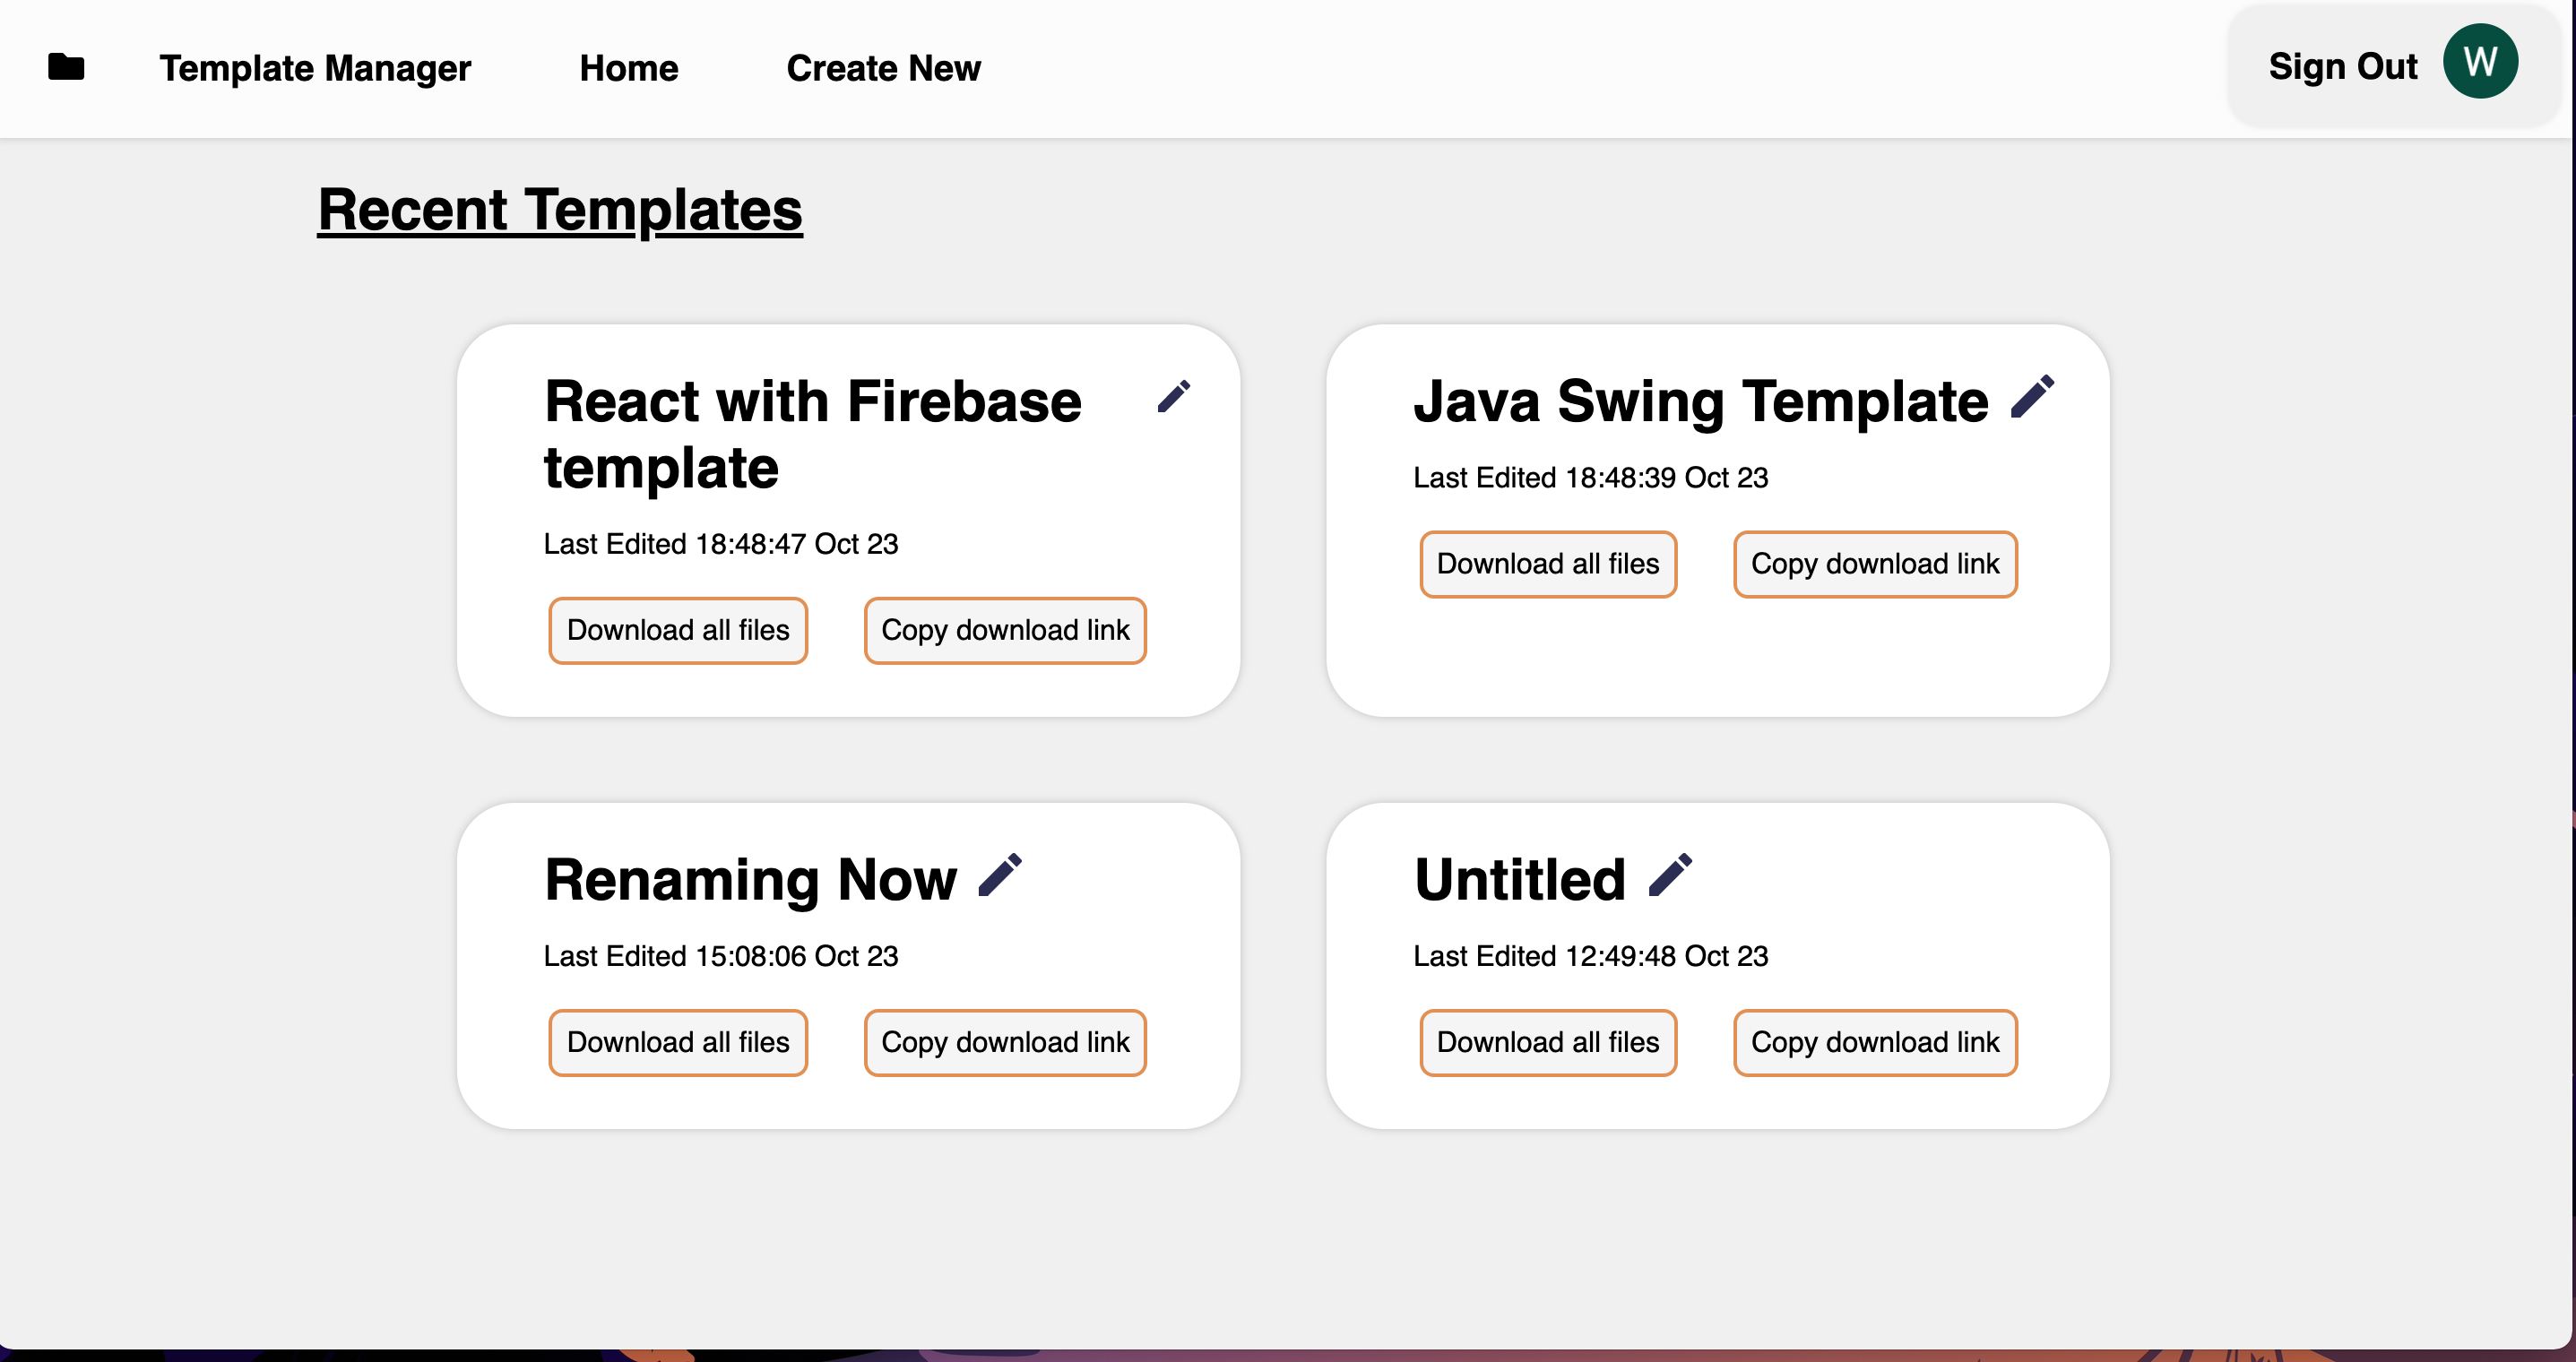Copy download link for React Firebase template
2576x1362 pixels.
point(1004,630)
